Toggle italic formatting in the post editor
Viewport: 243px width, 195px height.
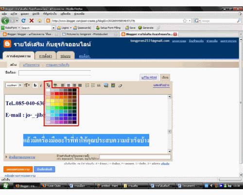(x=41, y=85)
